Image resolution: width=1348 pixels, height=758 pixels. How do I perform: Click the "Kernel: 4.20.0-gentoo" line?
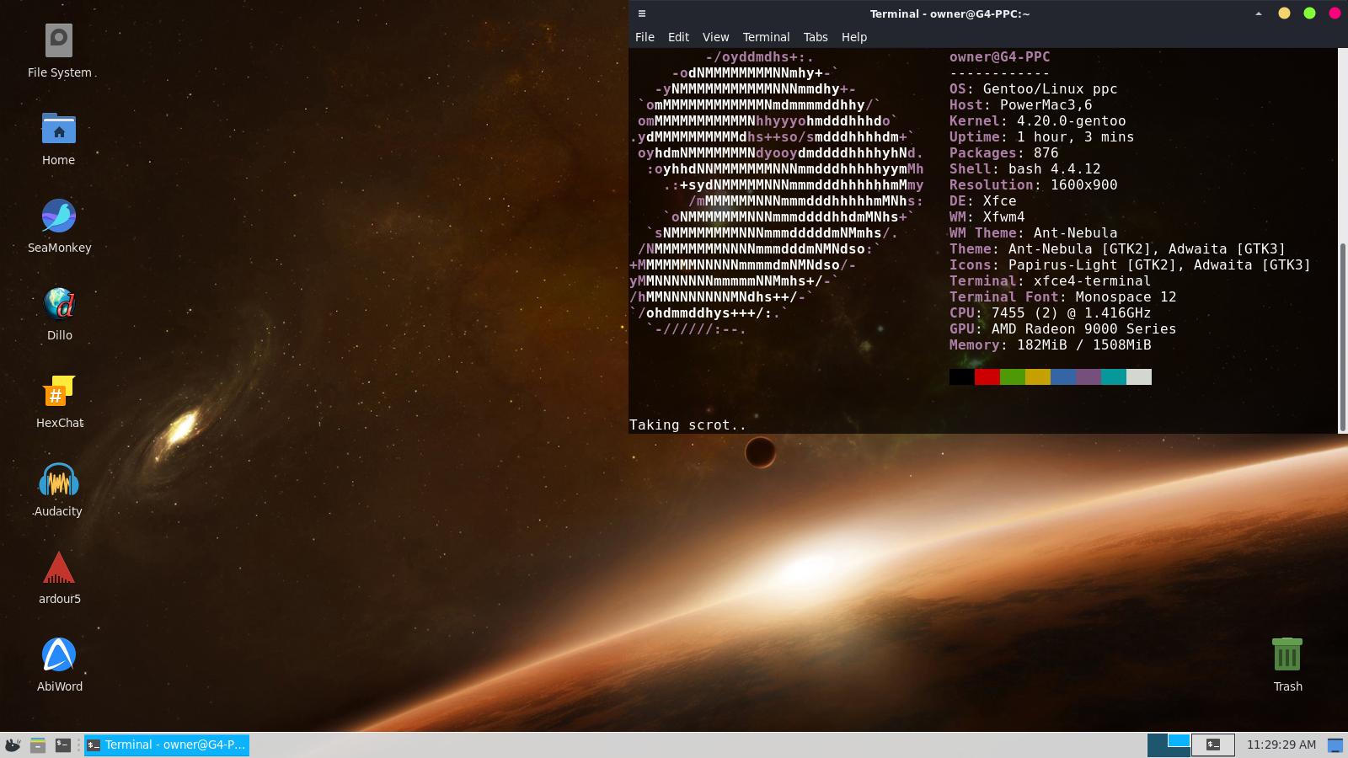(1038, 121)
